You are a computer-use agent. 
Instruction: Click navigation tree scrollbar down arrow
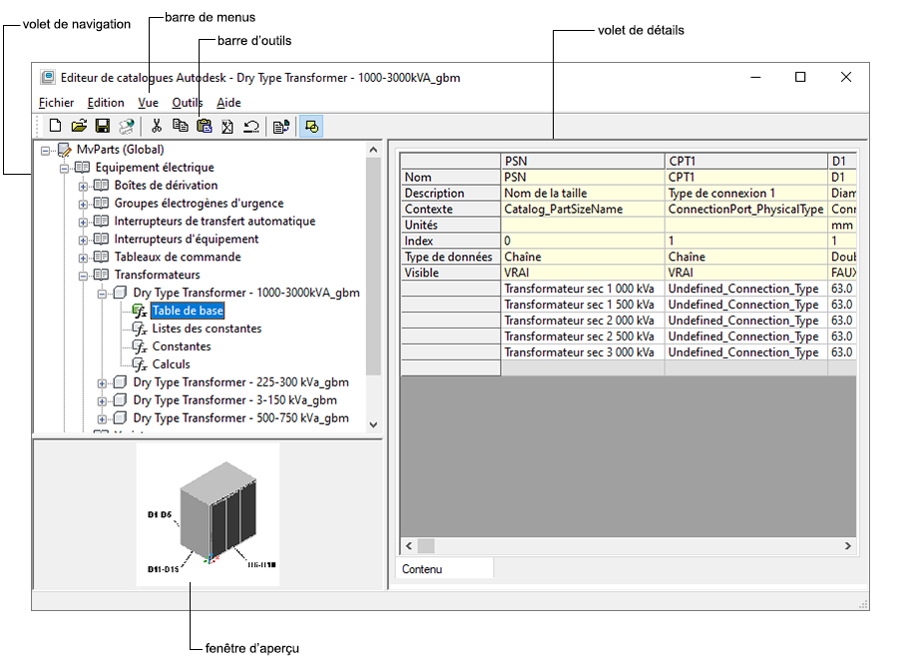coord(373,424)
